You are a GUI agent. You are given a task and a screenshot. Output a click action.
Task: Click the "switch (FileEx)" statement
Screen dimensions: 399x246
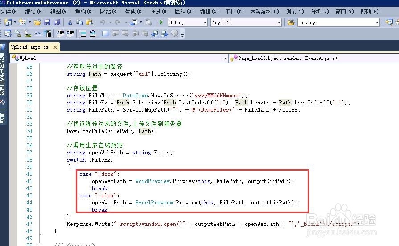[x=90, y=159]
